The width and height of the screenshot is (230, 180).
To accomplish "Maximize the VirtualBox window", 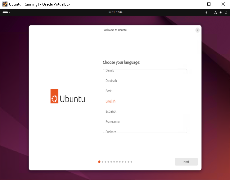I will (x=209, y=4).
